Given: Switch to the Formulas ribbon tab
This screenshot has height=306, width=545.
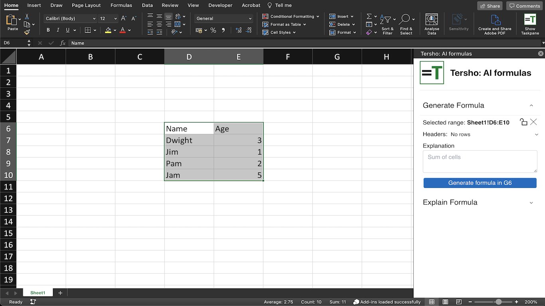Looking at the screenshot, I should point(121,5).
